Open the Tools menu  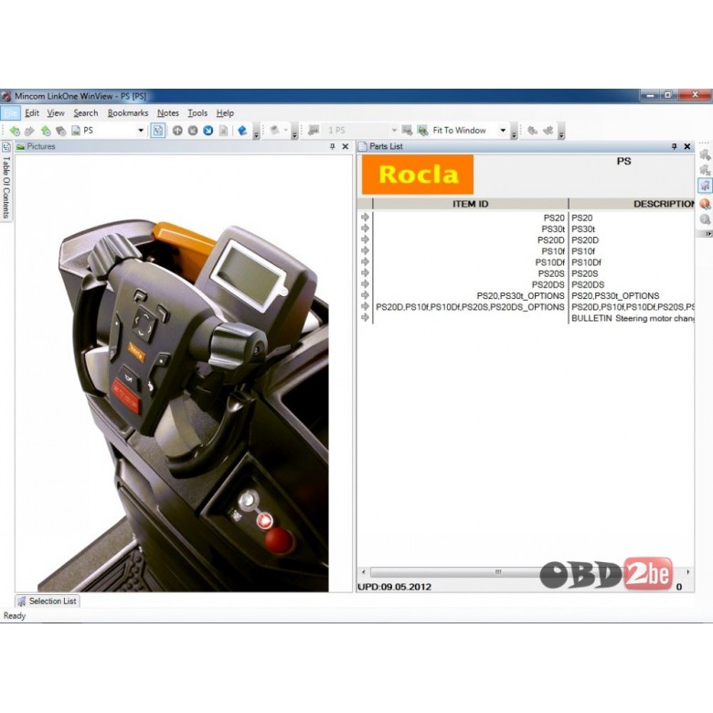(x=197, y=113)
